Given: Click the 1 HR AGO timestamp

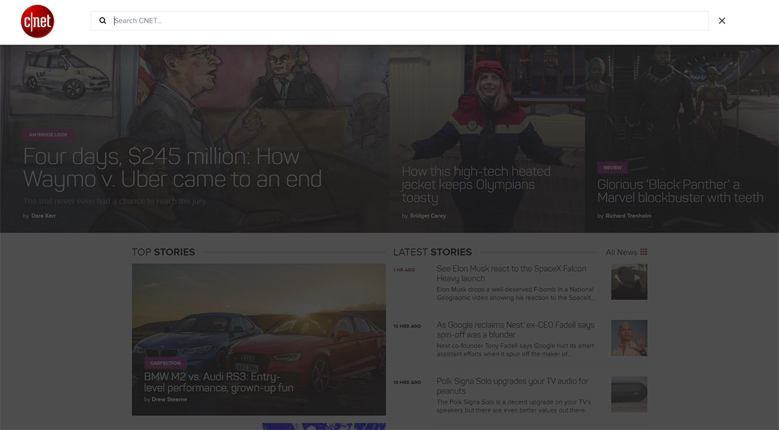Looking at the screenshot, I should (404, 270).
